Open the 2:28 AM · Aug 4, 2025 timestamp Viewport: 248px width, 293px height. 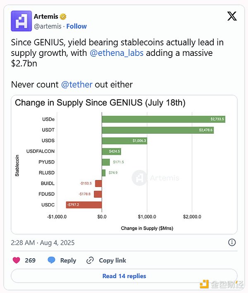[43, 243]
